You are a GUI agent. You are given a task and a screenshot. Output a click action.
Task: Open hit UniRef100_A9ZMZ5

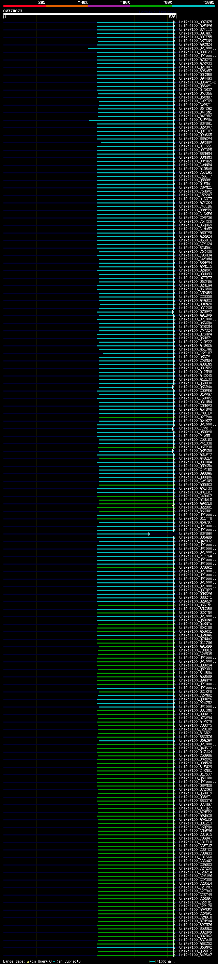[x=195, y=22]
